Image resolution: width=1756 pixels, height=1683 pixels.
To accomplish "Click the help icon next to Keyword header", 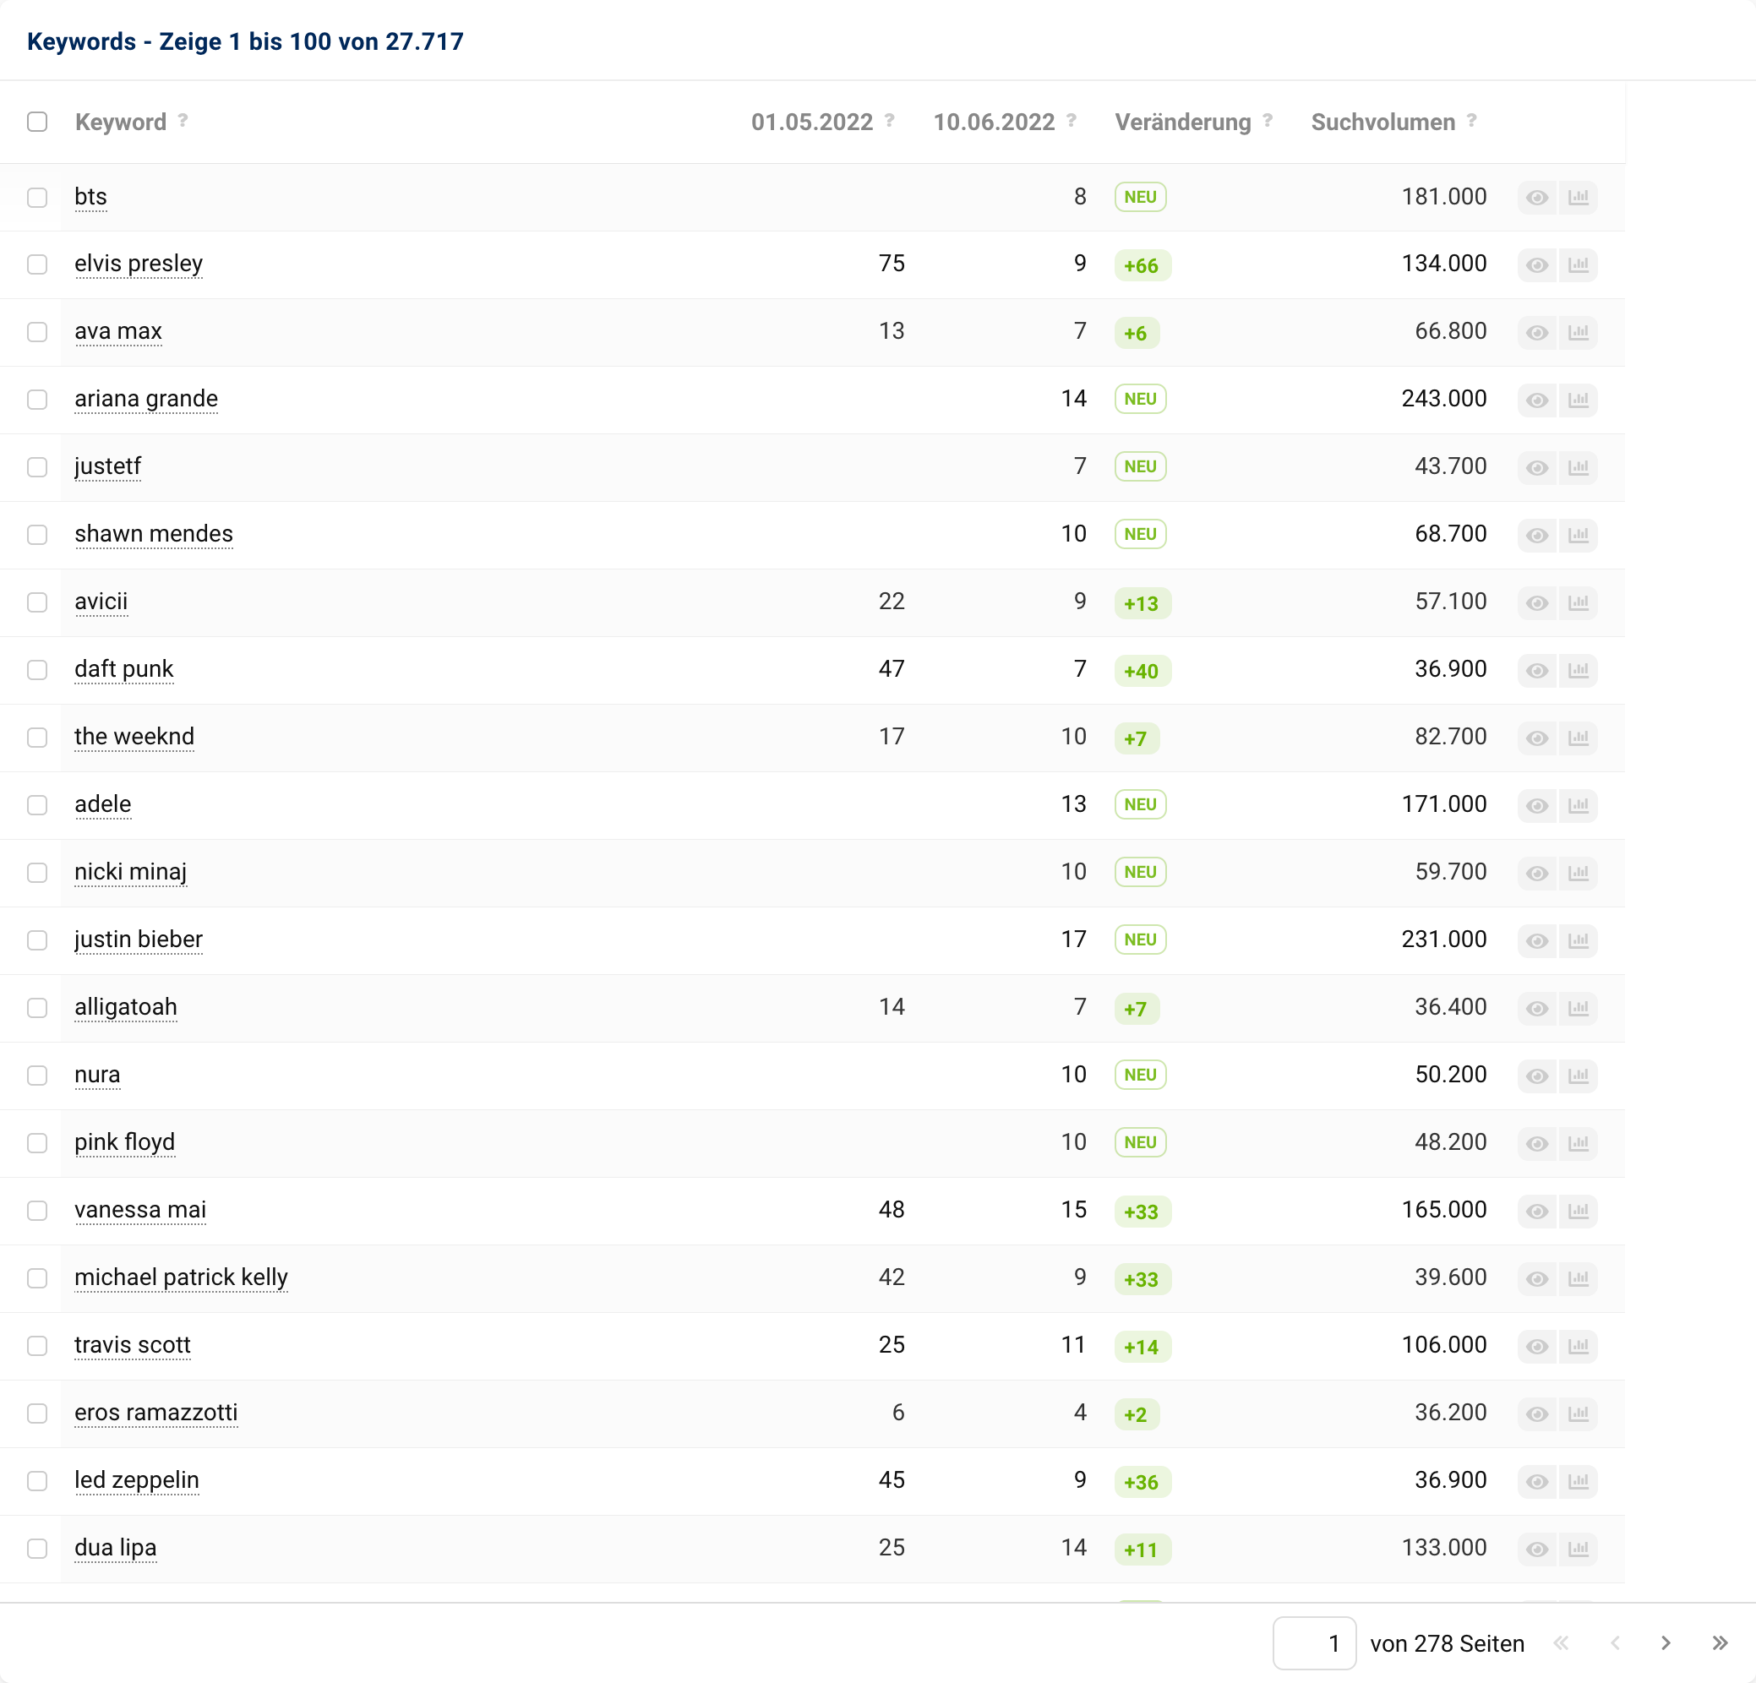I will 183,121.
